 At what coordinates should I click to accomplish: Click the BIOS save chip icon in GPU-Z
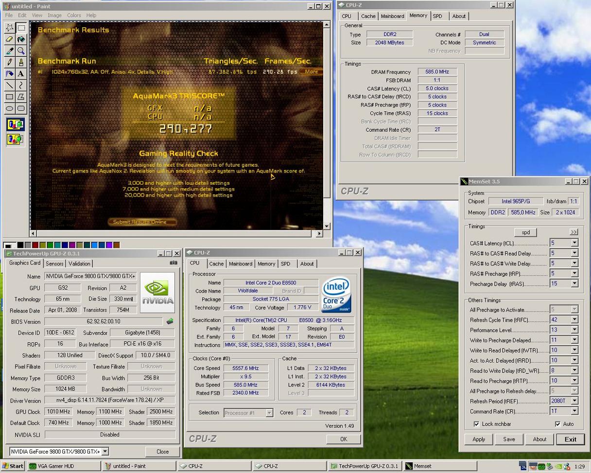pos(170,321)
